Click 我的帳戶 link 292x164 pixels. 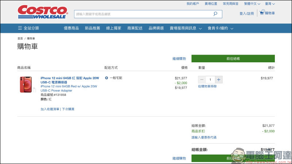(x=193, y=4)
